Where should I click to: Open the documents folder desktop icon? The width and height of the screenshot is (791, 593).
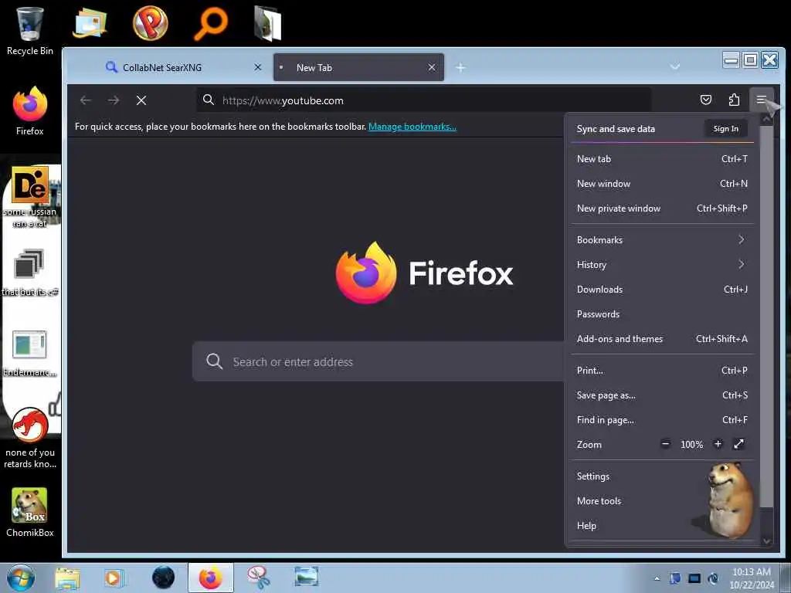pyautogui.click(x=268, y=23)
